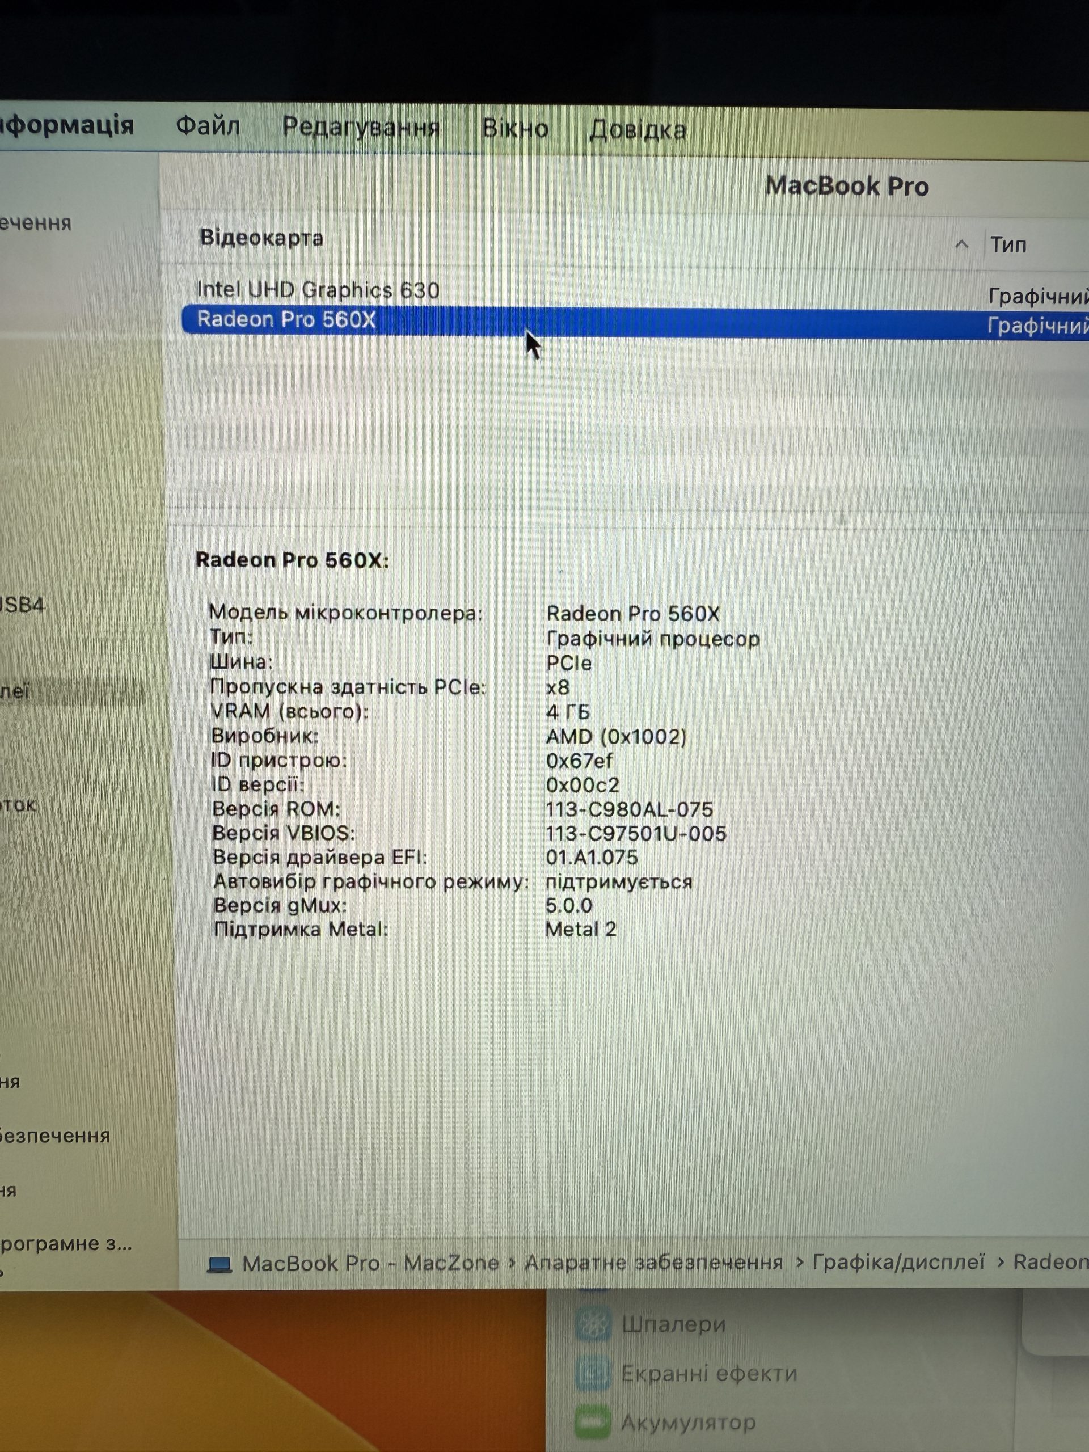Viewport: 1089px width, 1452px height.
Task: Click the Версія VBIOS value 113-C97501U-005
Action: point(636,834)
